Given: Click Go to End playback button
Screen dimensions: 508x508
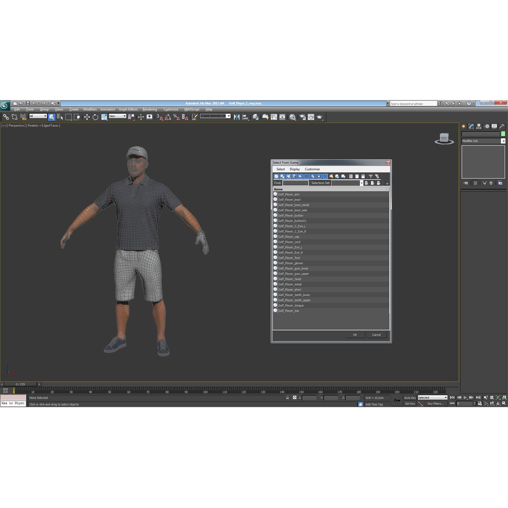Looking at the screenshot, I should click(478, 397).
